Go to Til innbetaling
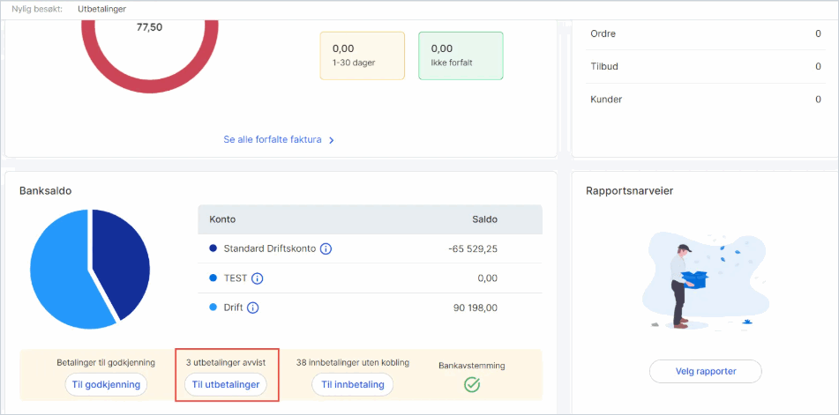The width and height of the screenshot is (839, 415). tap(353, 384)
